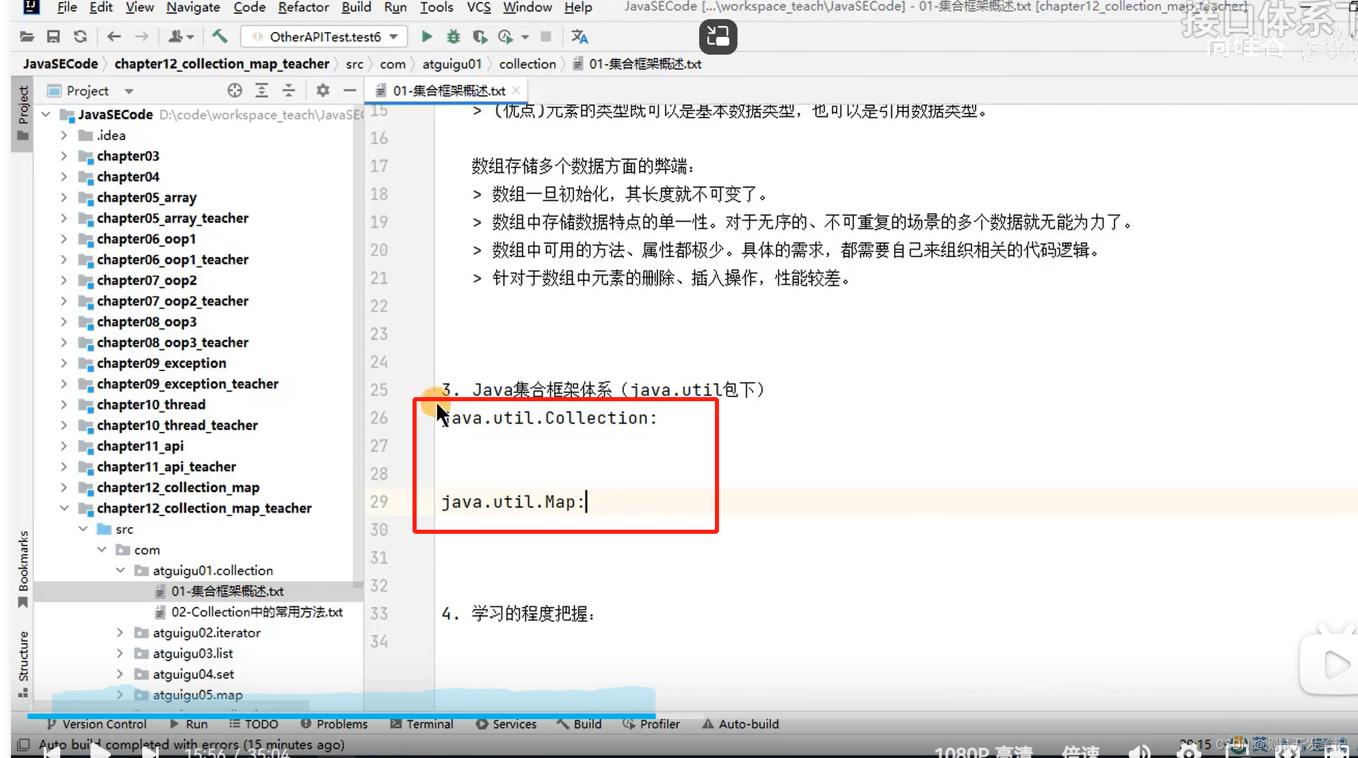The image size is (1358, 758).
Task: Navigate forward with the right arrow icon
Action: (142, 37)
